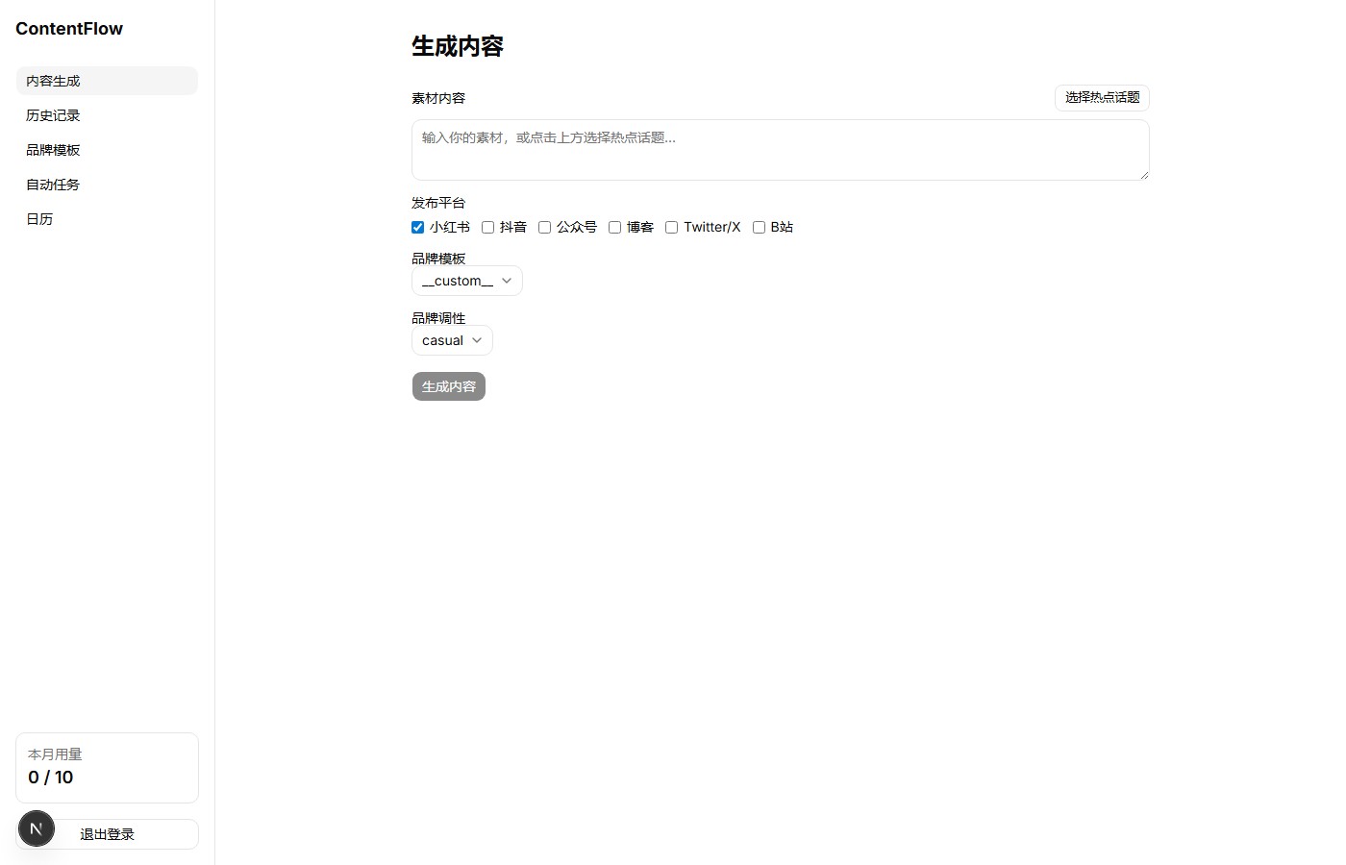Open the 品牌模板 dropdown chevron

(507, 281)
